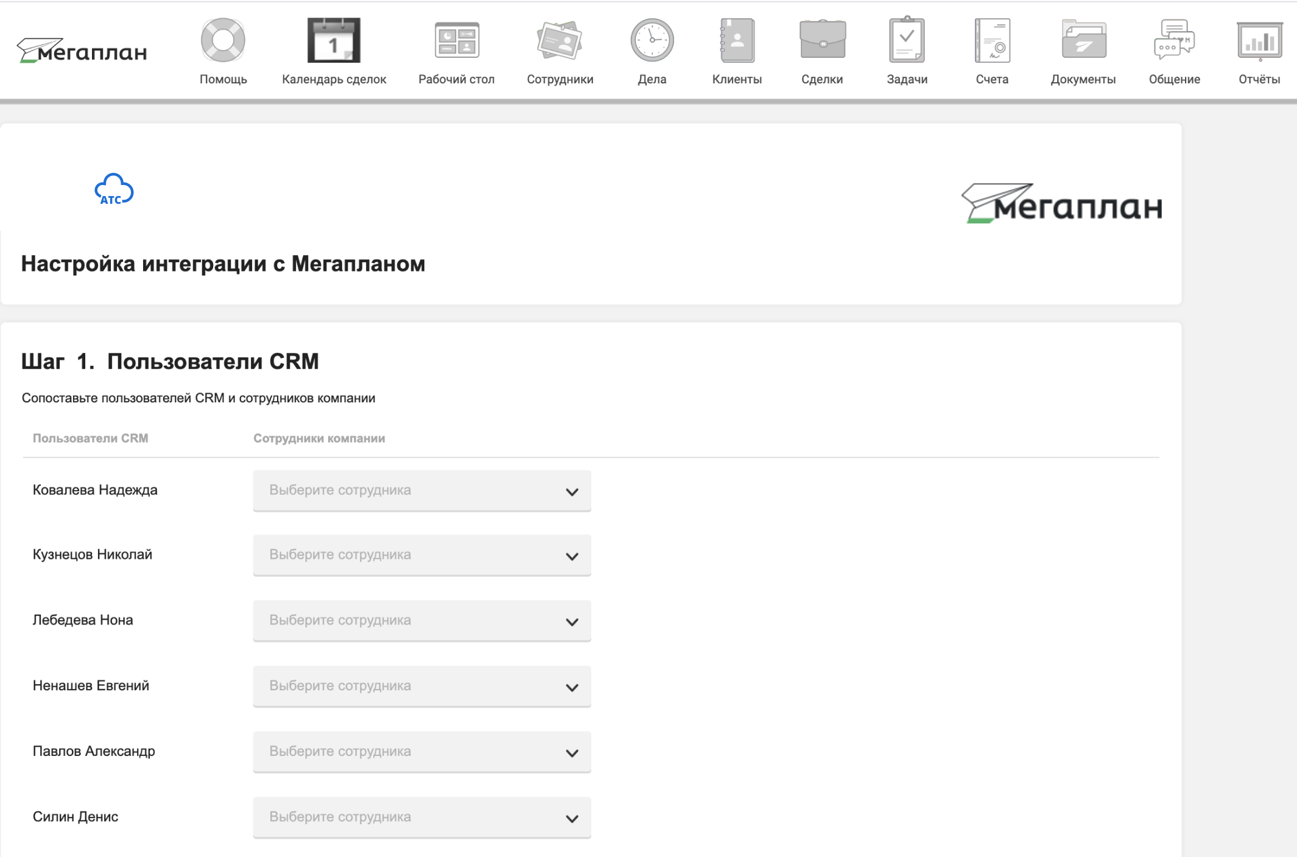Expand dropdown next to Ненашев Евгений
Screen dimensions: 1297x857
422,686
